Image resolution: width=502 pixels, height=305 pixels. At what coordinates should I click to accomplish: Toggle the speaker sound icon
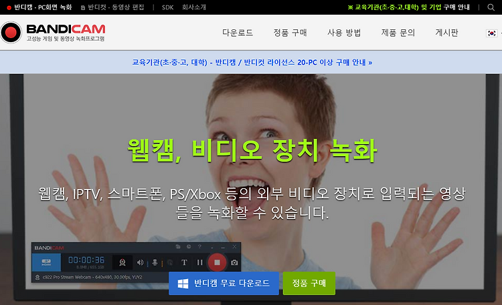pyautogui.click(x=140, y=262)
